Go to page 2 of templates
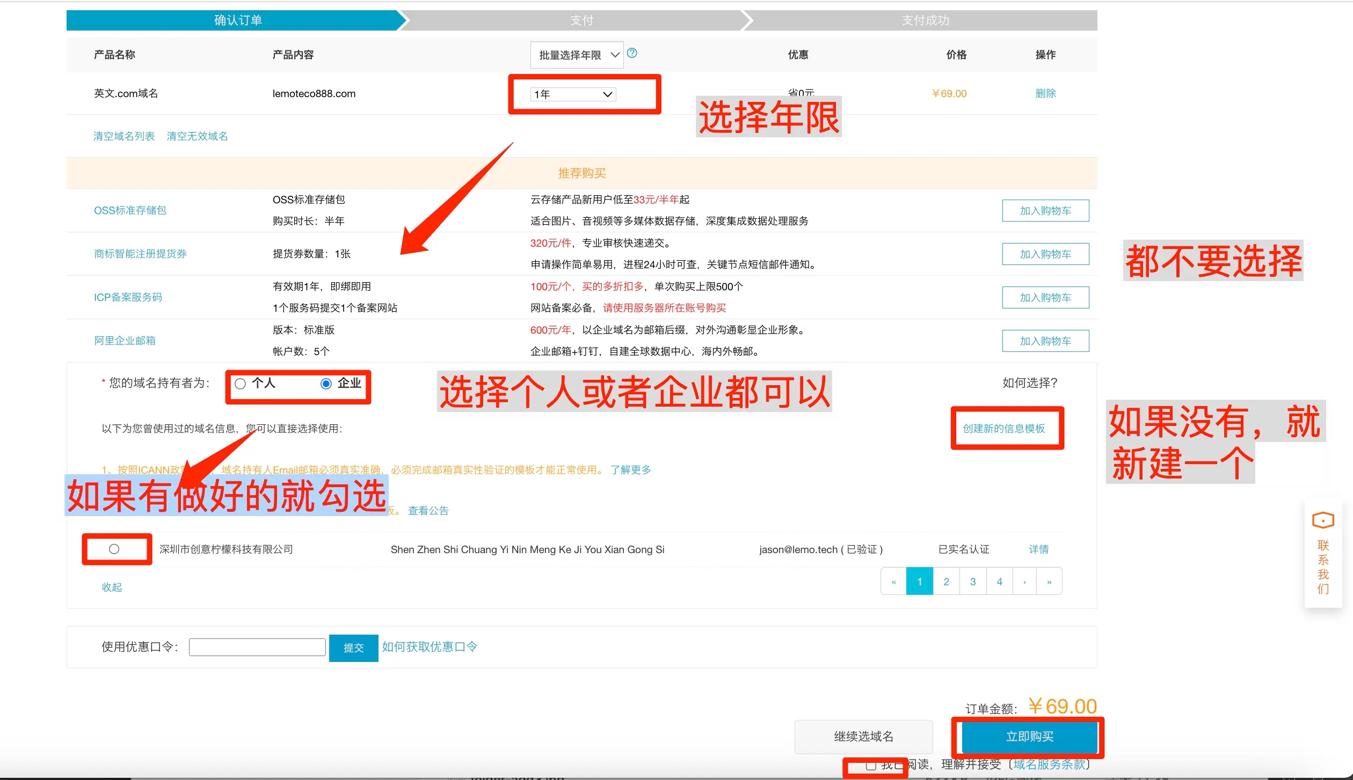1353x780 pixels. click(x=946, y=582)
